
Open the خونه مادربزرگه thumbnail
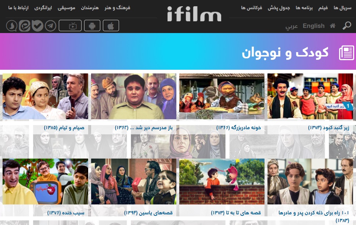point(222,96)
